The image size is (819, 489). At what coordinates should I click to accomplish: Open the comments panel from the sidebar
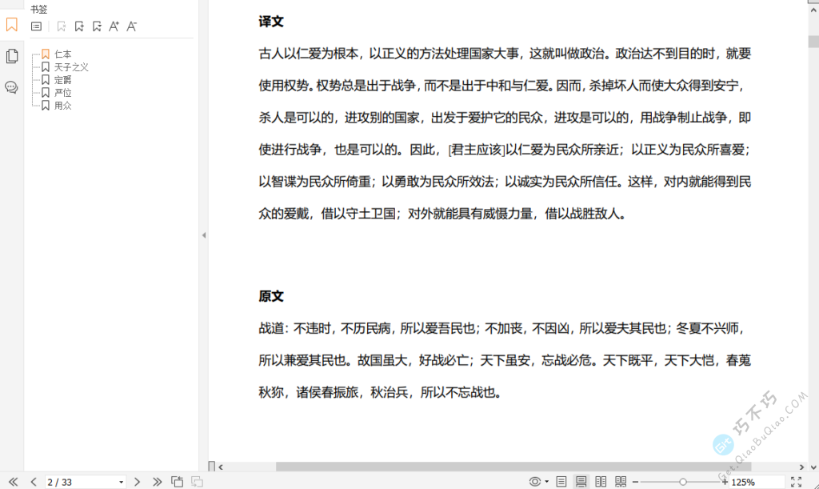[11, 87]
